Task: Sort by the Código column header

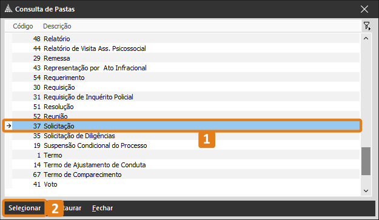Action: [23, 26]
